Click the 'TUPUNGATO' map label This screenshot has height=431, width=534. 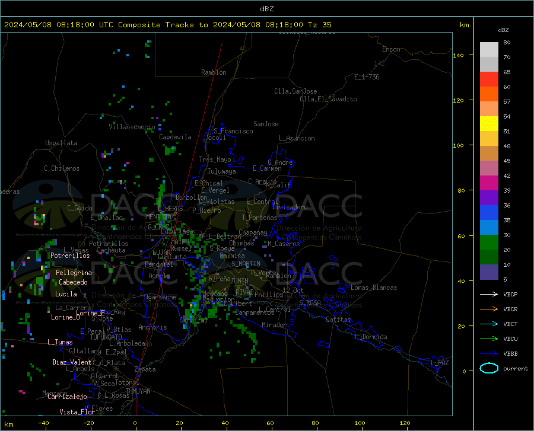106,337
